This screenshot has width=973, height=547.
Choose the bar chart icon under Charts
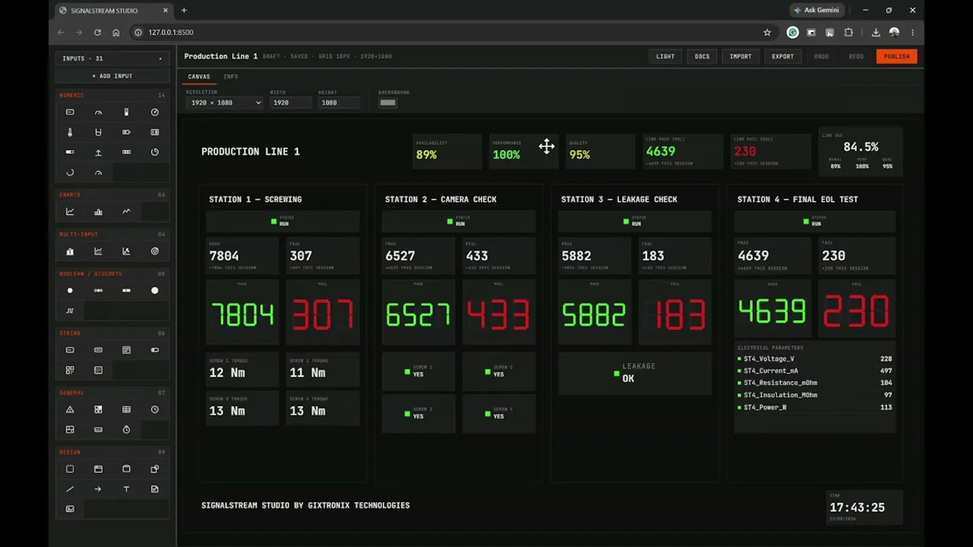98,212
